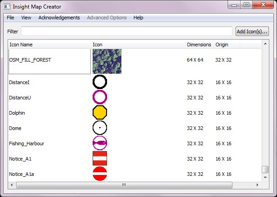Click the OSM_FILL_FOREST texture thumbnail
This screenshot has height=197, width=277.
(107, 62)
